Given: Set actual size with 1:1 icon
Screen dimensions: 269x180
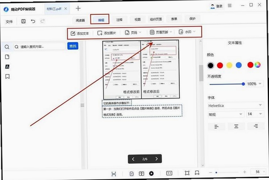Looking at the screenshot, I should [x=169, y=173].
